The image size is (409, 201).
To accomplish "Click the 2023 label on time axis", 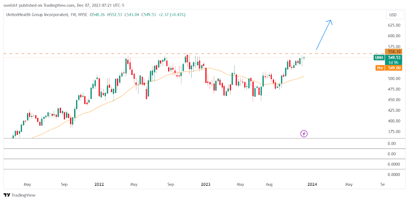I will point(206,184).
